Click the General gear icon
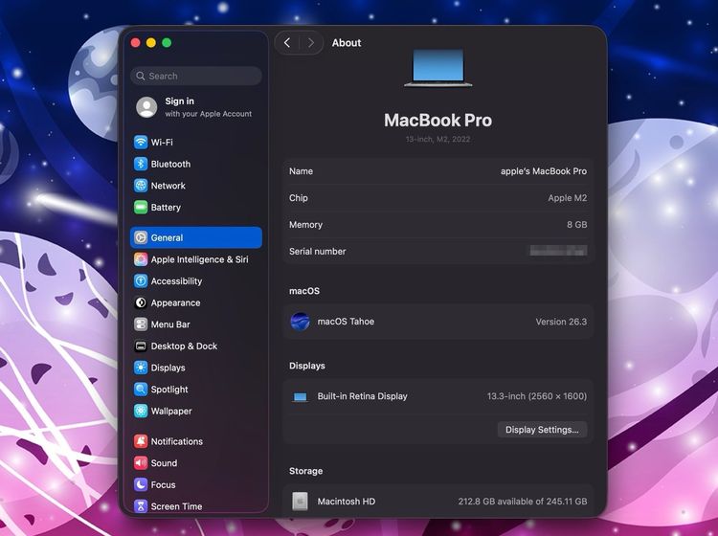Screen dimensions: 718x536 point(141,237)
